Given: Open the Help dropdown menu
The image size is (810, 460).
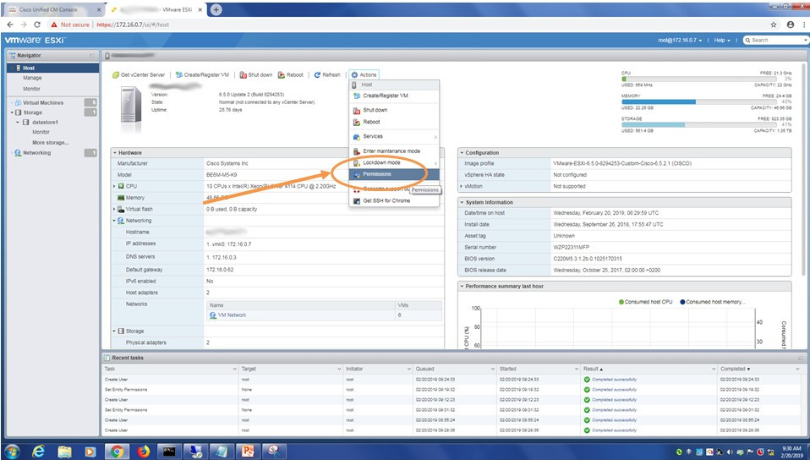Looking at the screenshot, I should [722, 41].
